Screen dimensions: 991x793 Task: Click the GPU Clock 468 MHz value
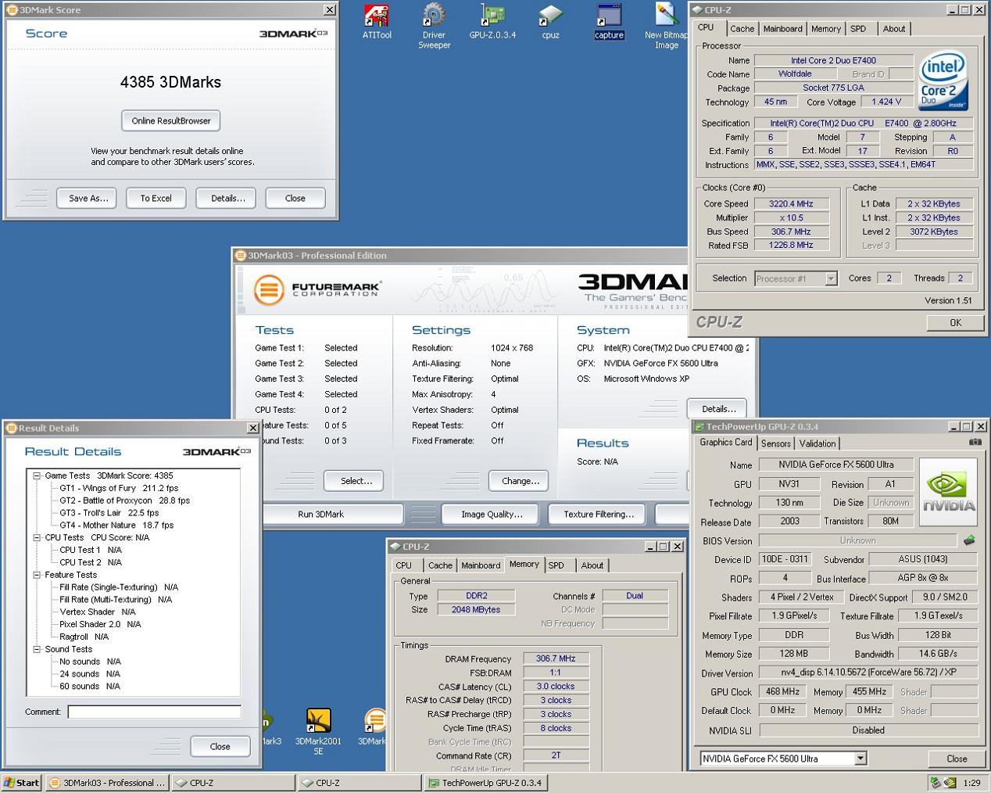coord(782,691)
